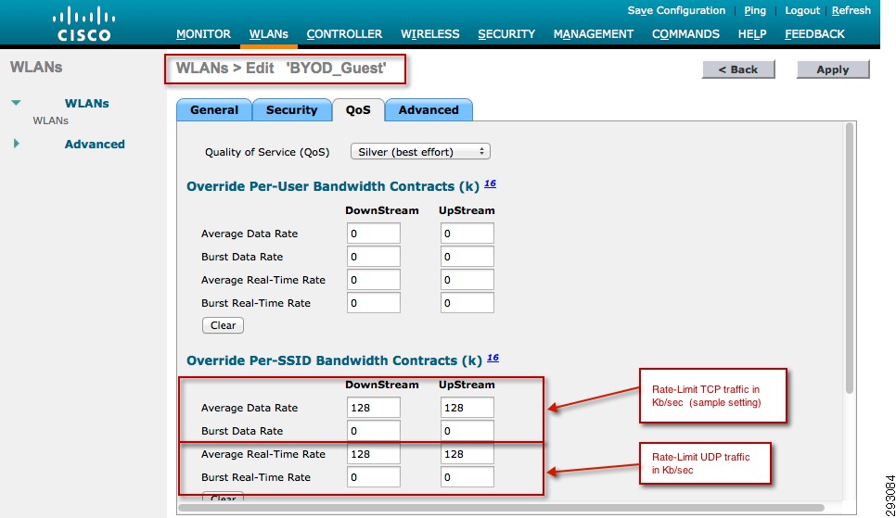The height and width of the screenshot is (518, 896).
Task: Open the SECURITY menu
Action: point(506,34)
